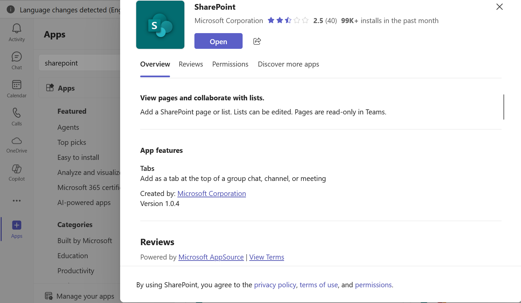
Task: Click the 99K+ installs text
Action: pos(389,21)
